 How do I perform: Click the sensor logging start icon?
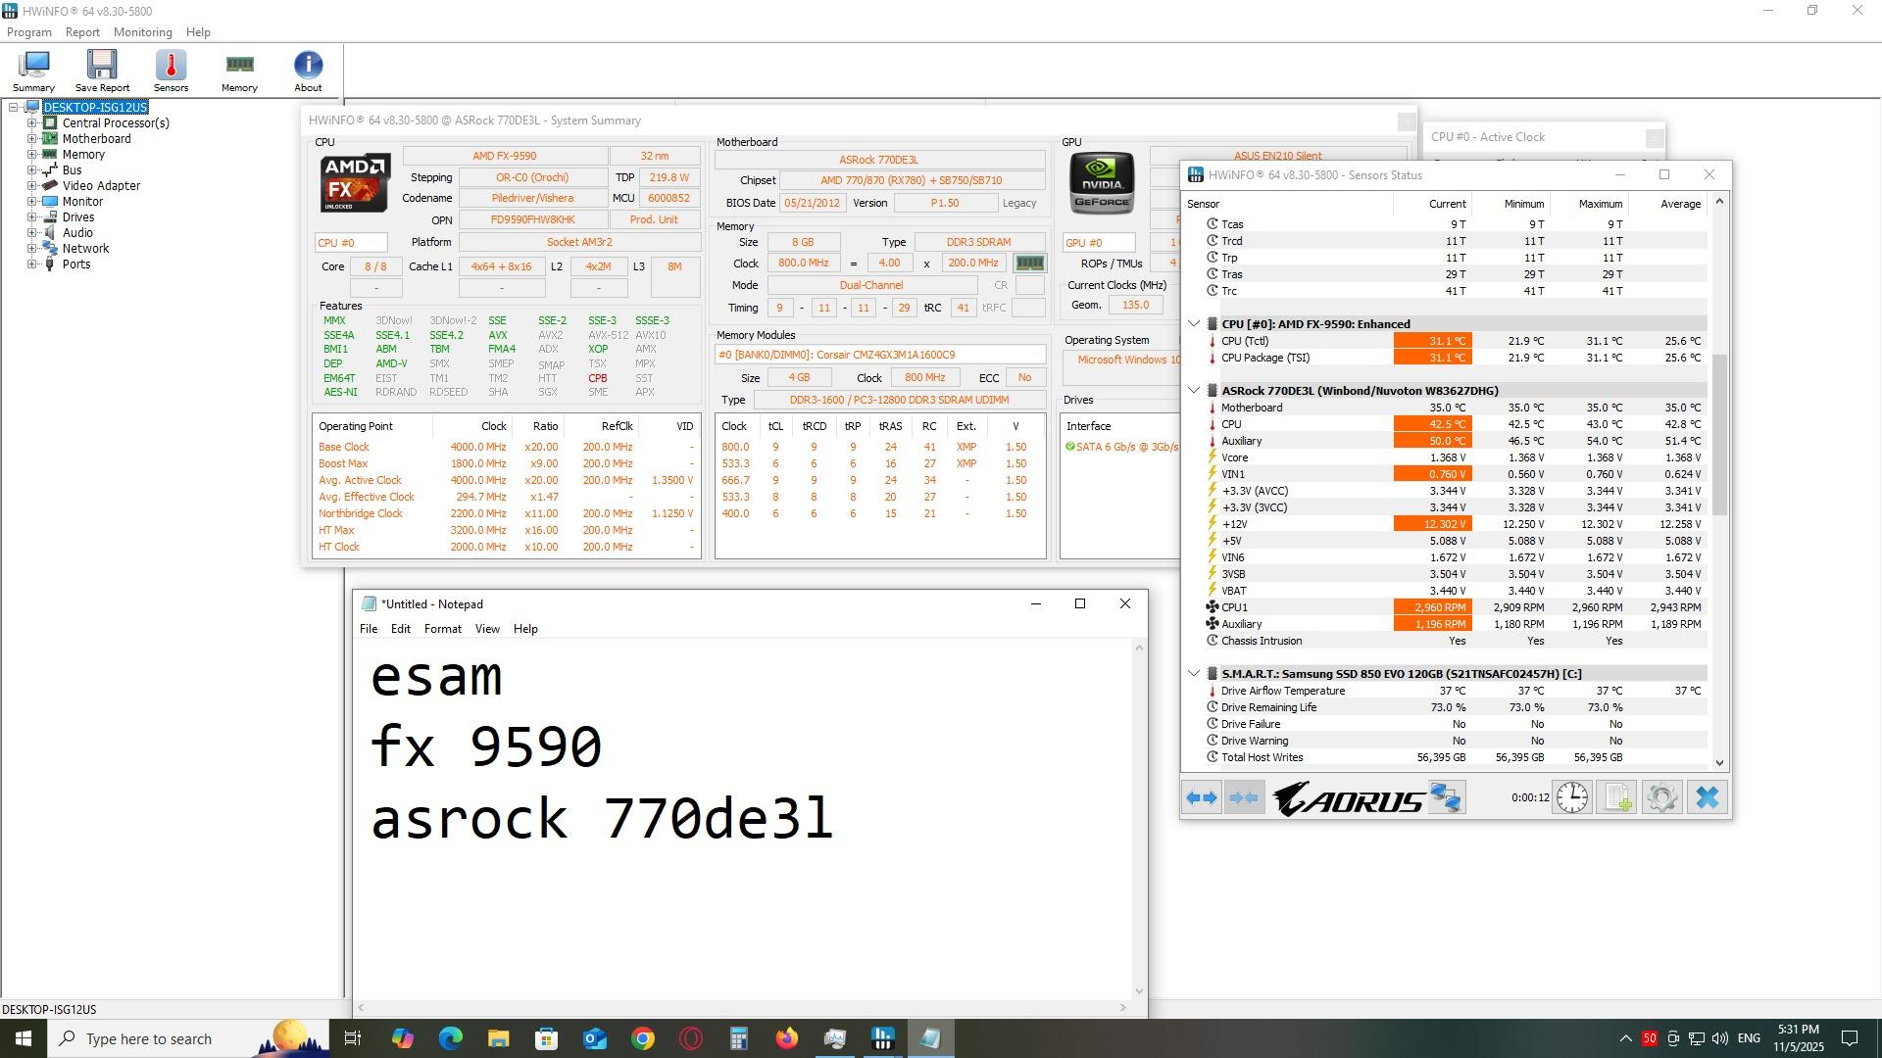1617,798
